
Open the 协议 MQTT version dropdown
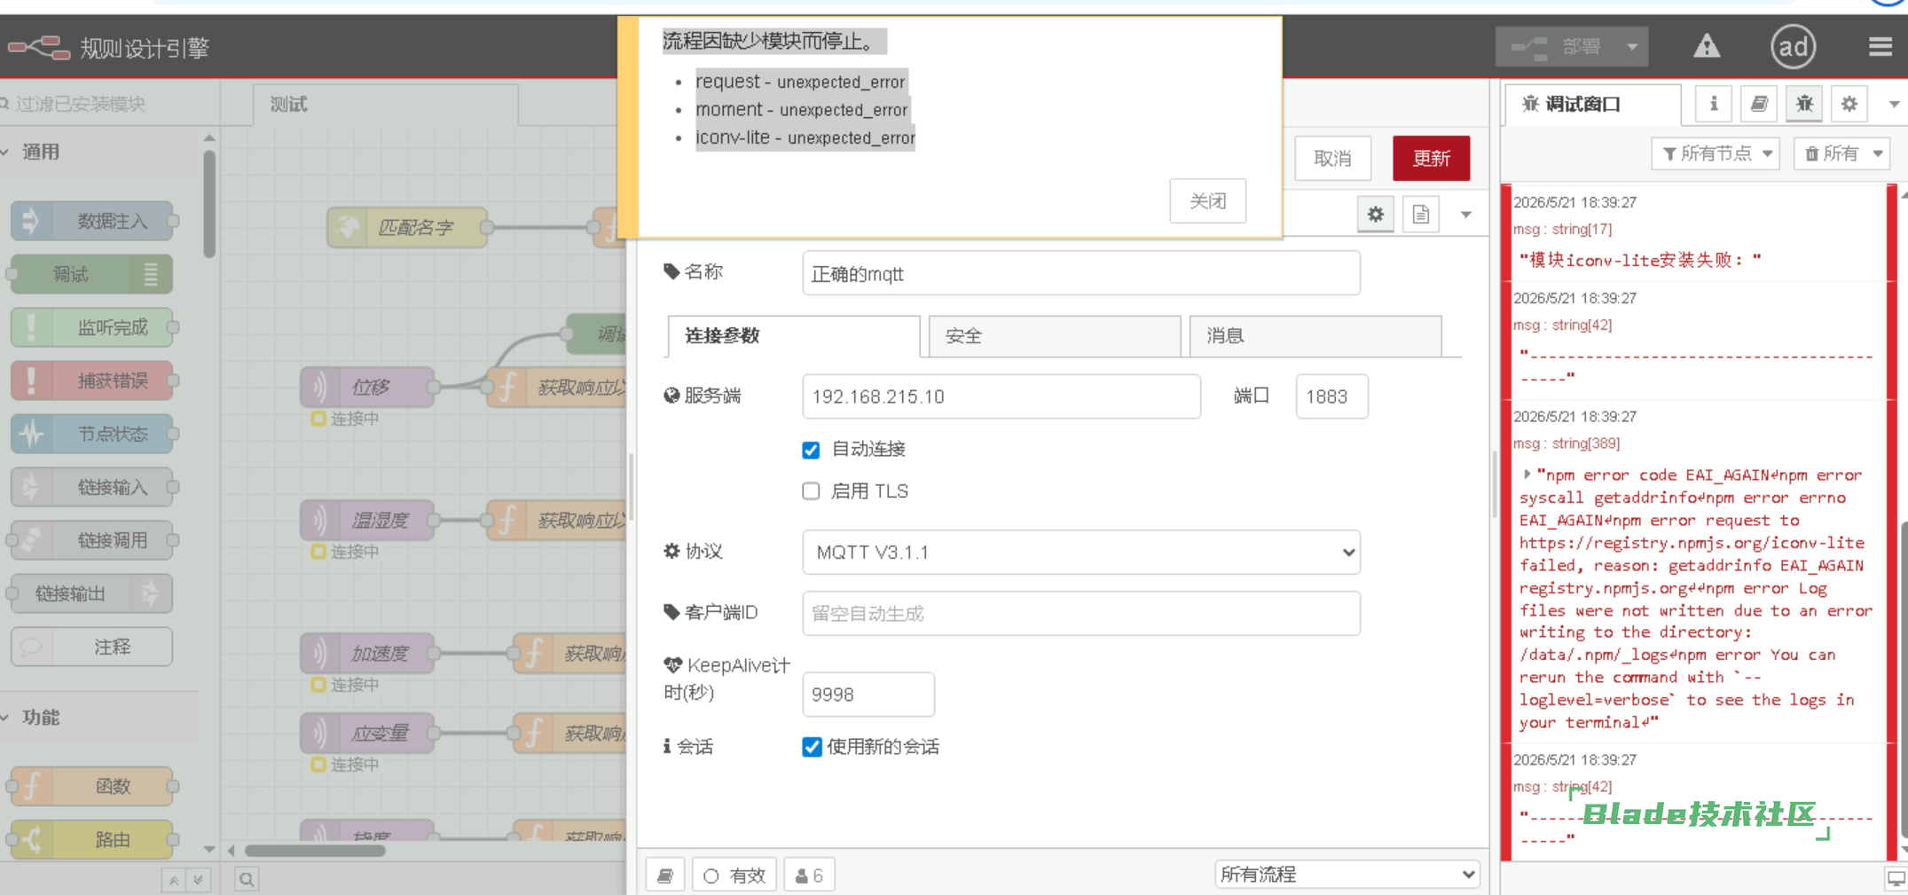click(1080, 552)
